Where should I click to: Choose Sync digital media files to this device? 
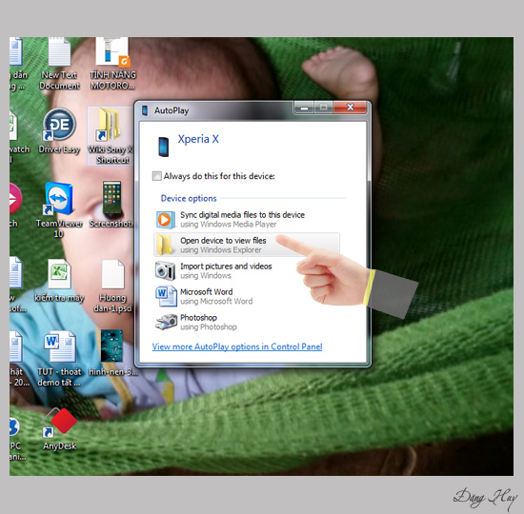[x=242, y=220]
